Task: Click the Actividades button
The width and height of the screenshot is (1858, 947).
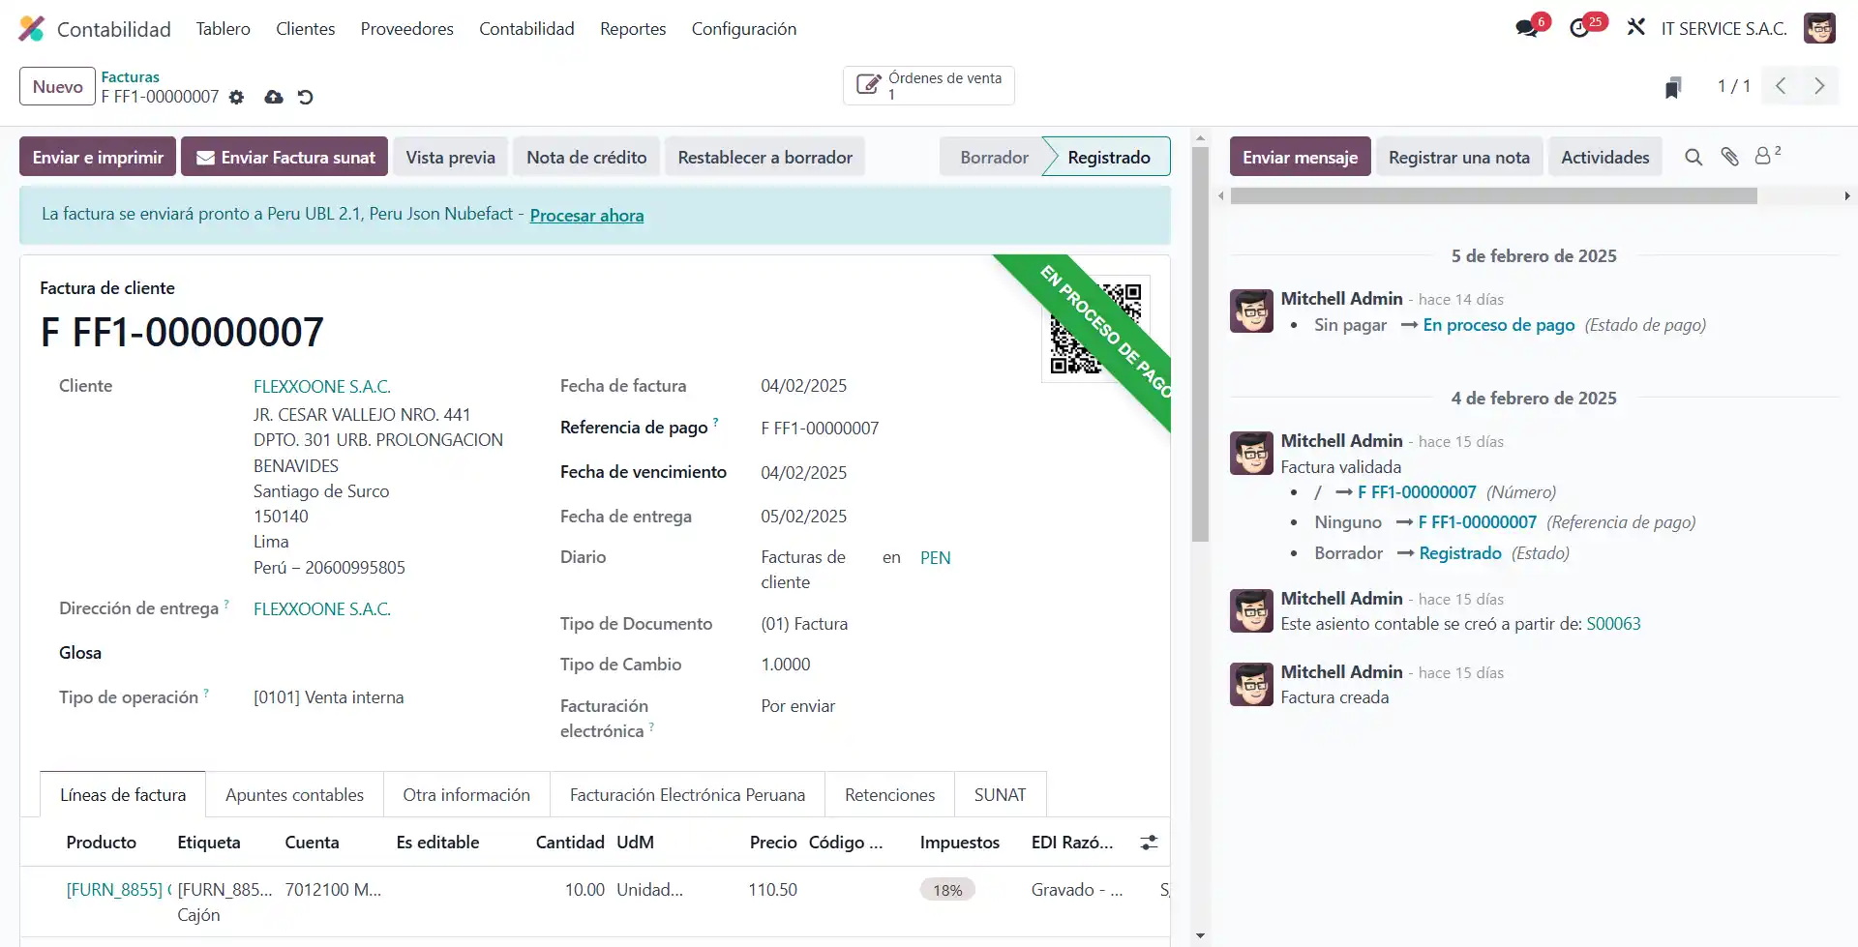Action: pos(1604,157)
